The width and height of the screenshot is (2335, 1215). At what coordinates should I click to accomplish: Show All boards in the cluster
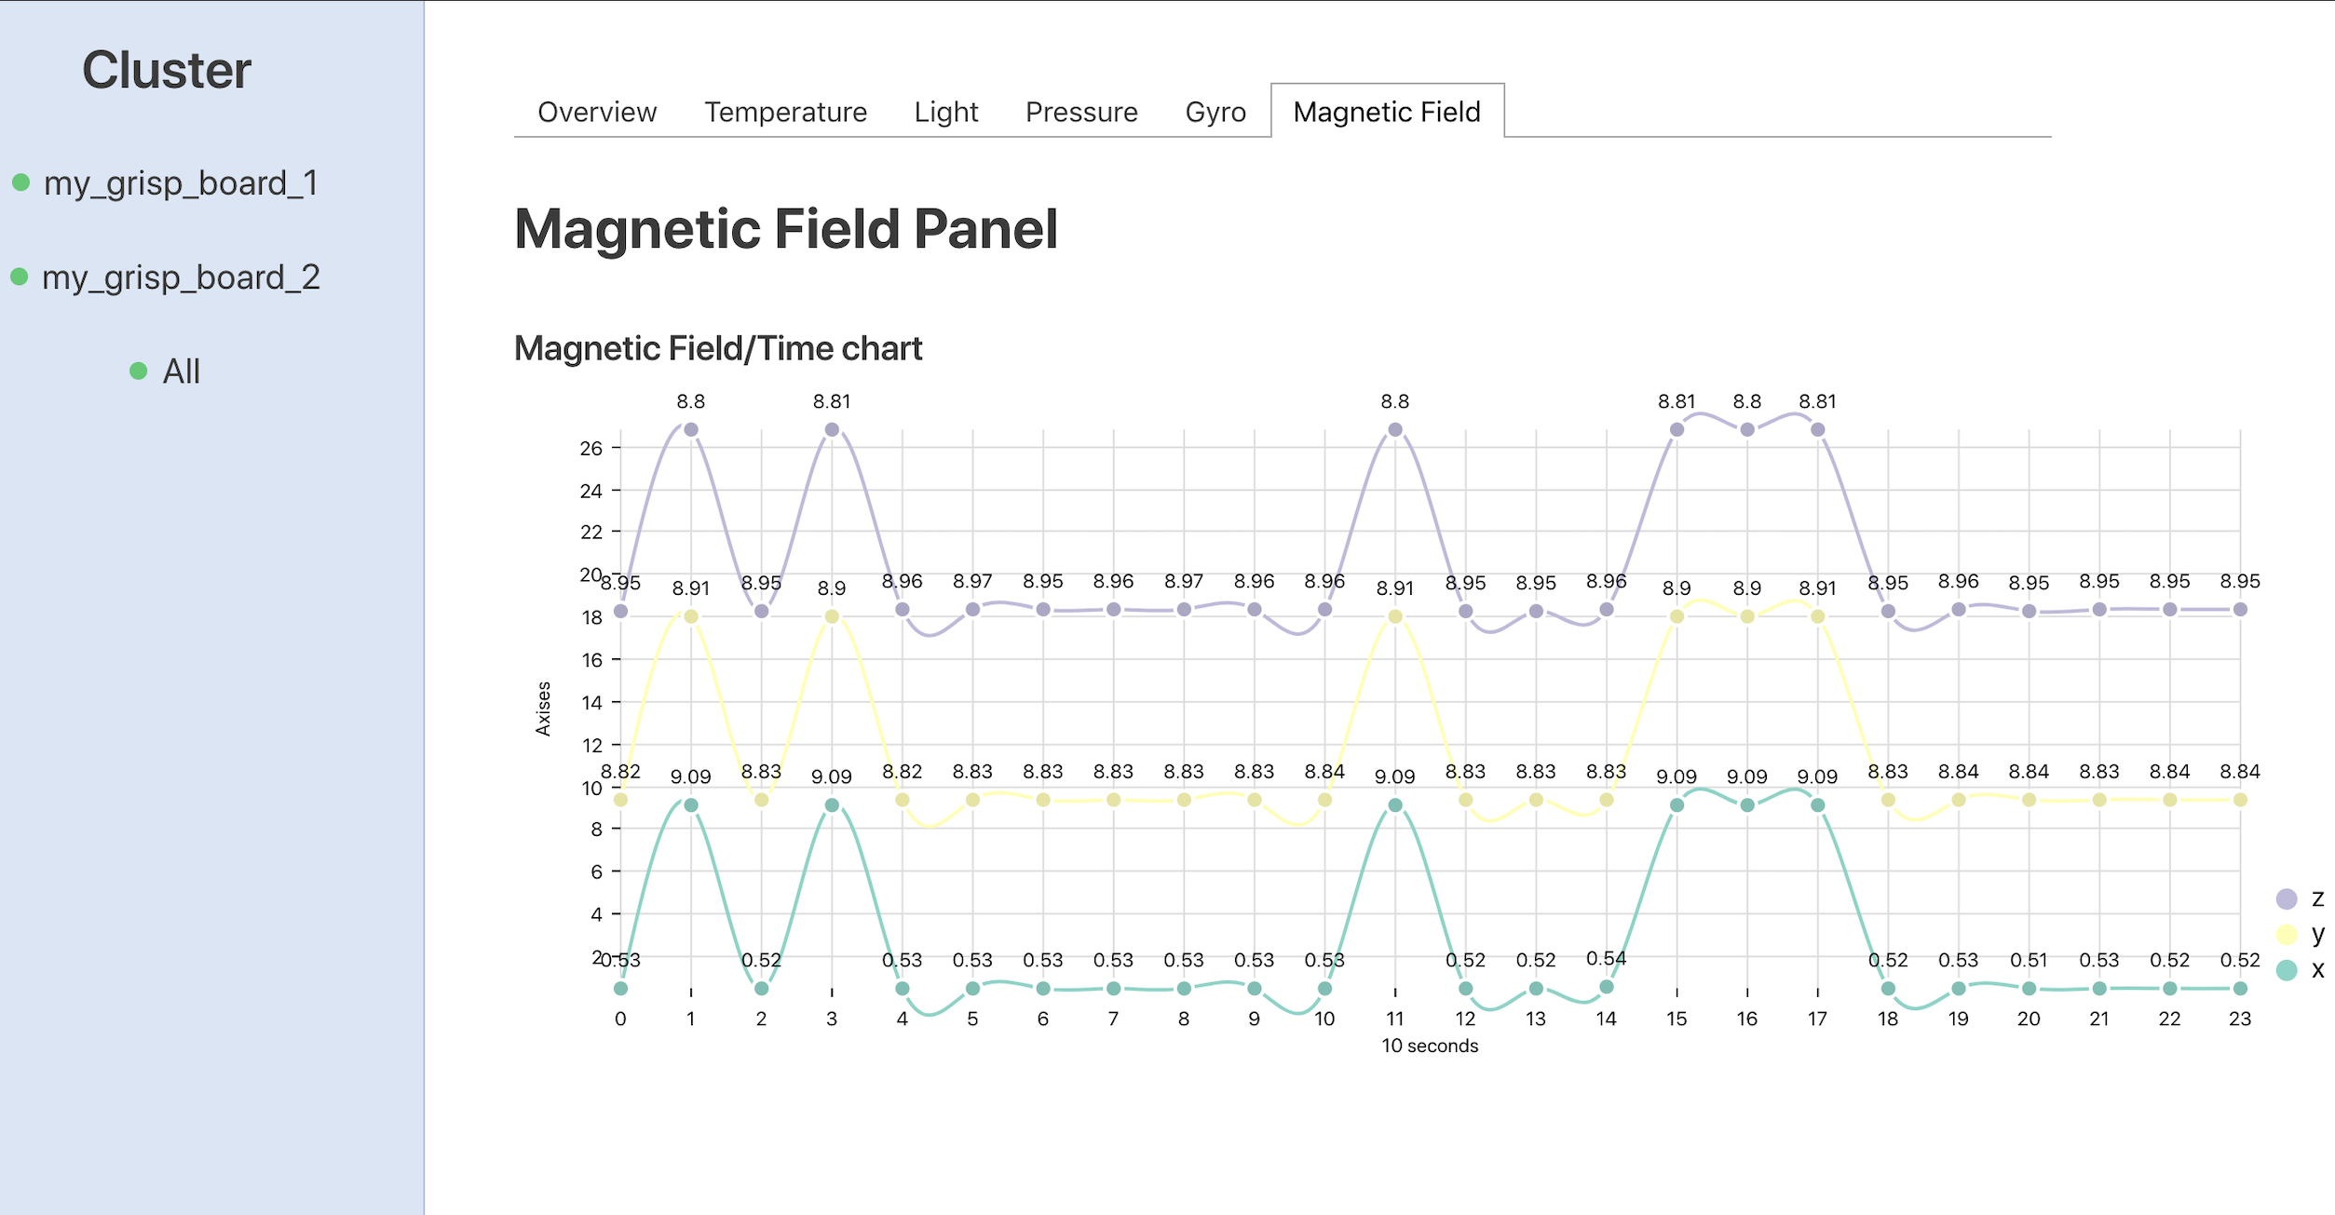tap(181, 371)
